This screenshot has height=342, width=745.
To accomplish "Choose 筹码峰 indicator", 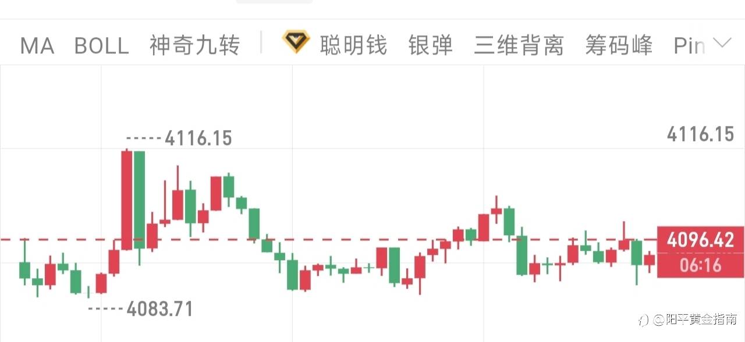I will [x=619, y=45].
